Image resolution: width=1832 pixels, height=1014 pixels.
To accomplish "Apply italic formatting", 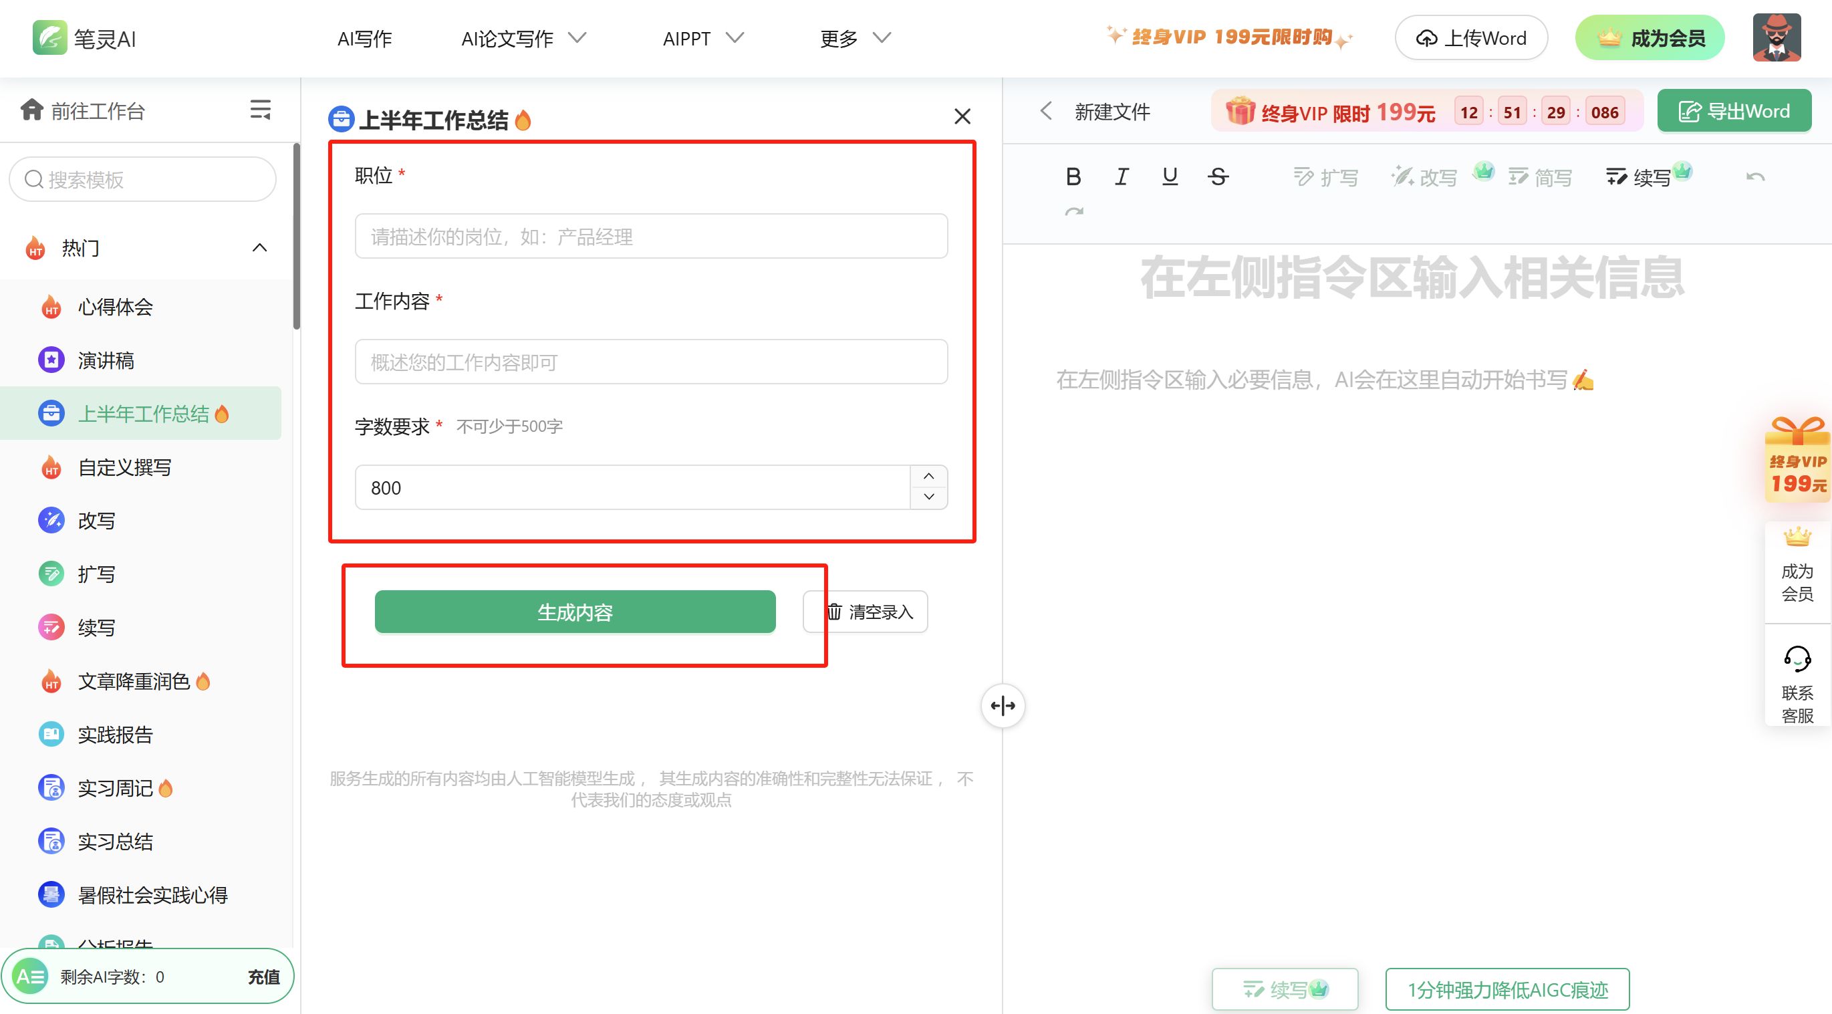I will pyautogui.click(x=1122, y=176).
